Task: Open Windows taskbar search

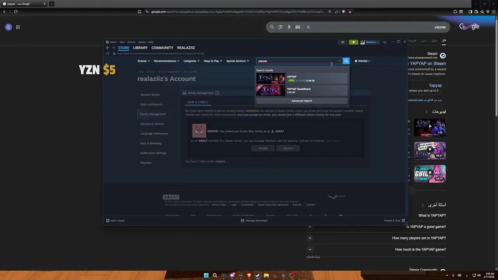Action: (215, 275)
